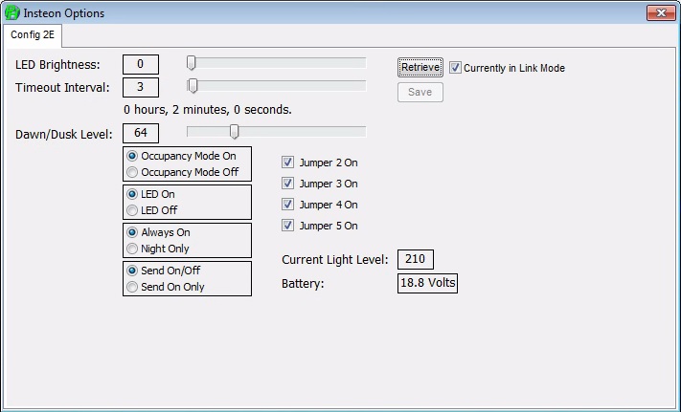Toggle the Jumper 2 On checkbox
Image resolution: width=681 pixels, height=412 pixels.
click(287, 162)
